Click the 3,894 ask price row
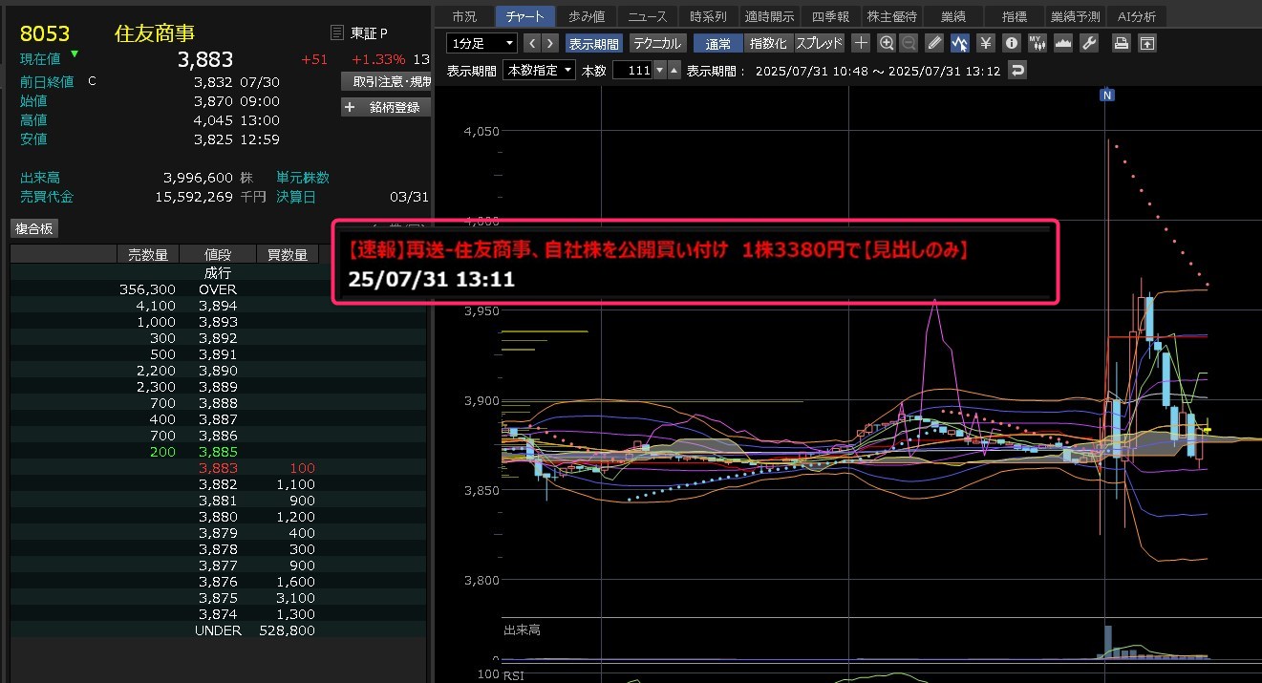Screen dimensions: 1262x683 pos(218,306)
